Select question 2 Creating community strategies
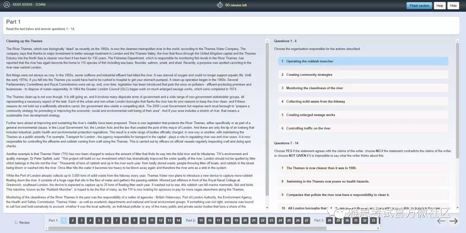The image size is (466, 233). 363,75
